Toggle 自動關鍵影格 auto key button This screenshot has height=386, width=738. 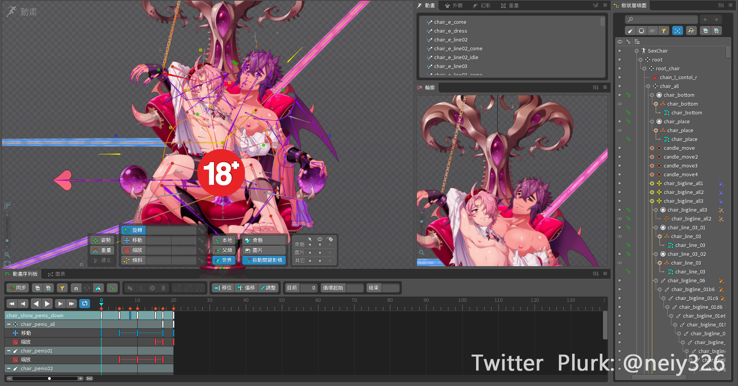264,260
